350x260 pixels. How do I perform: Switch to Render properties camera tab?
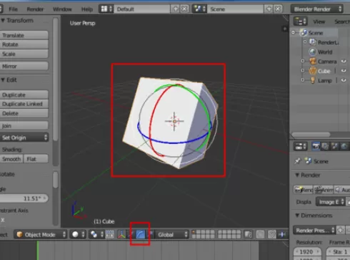[316, 146]
